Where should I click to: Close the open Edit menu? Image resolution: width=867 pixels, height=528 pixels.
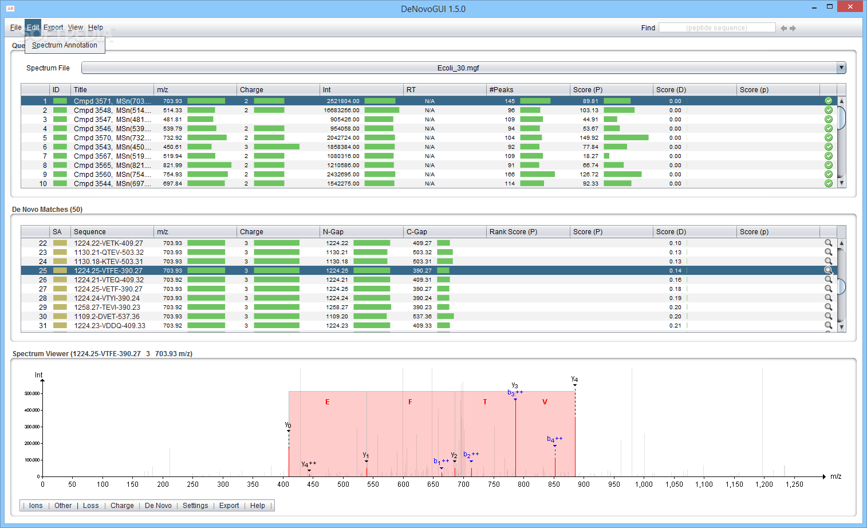[33, 27]
